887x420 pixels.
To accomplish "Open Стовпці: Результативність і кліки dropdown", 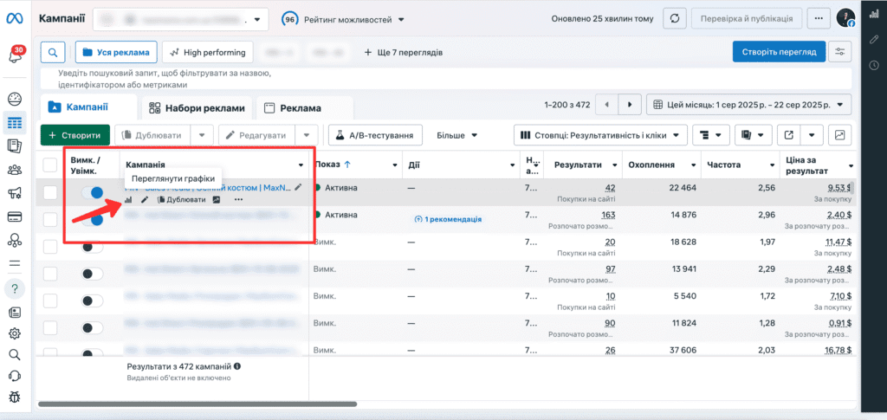I will click(x=600, y=135).
